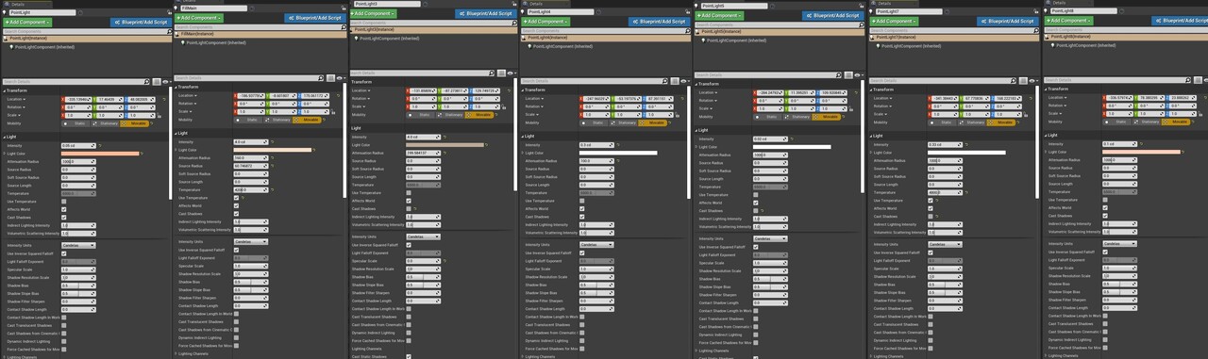Open Intensity Units dropdown in PointLight7 panel
The width and height of the screenshot is (1208, 359).
coord(944,245)
